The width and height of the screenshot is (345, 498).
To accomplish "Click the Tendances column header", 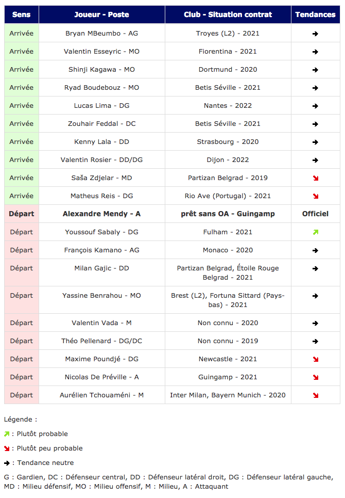I will click(x=315, y=14).
